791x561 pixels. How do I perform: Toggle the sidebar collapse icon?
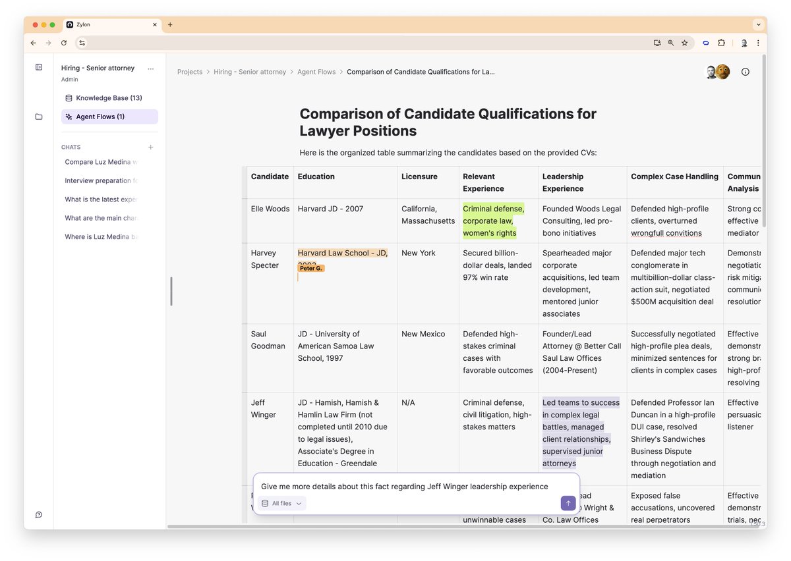[x=39, y=67]
